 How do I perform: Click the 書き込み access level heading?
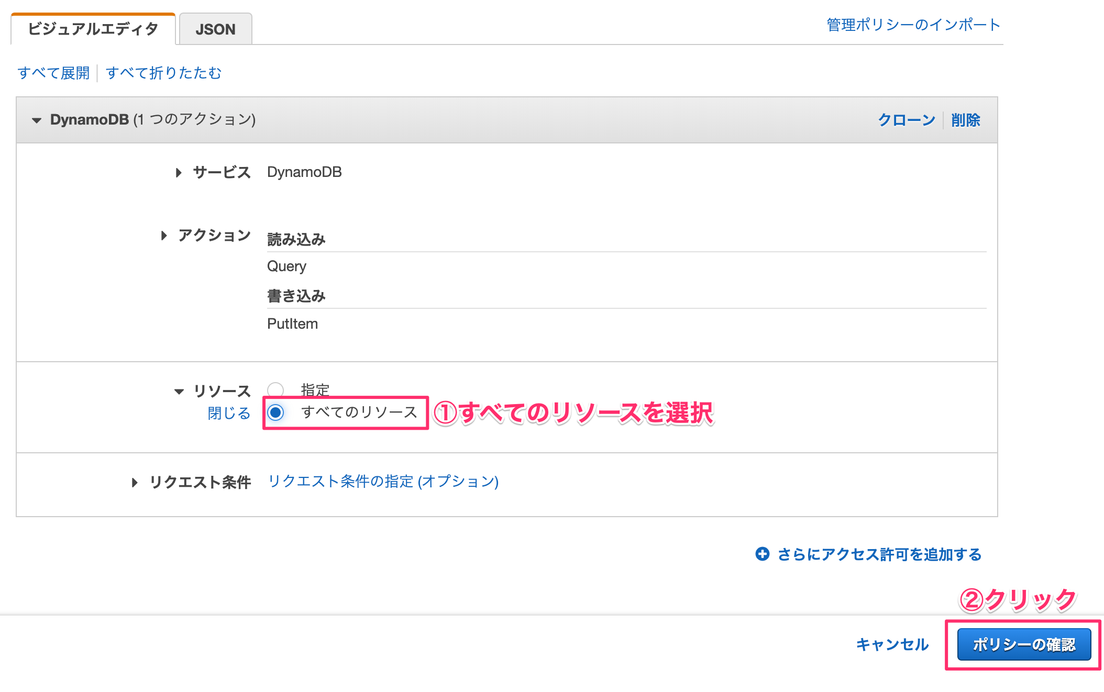point(296,296)
